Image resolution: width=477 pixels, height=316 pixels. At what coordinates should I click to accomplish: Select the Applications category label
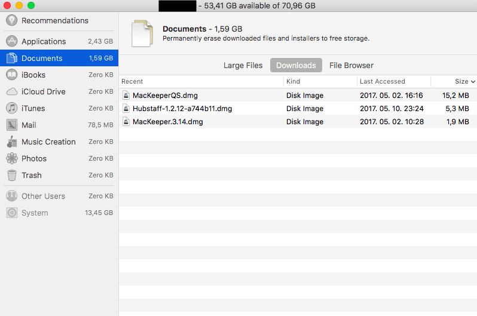[x=44, y=41]
